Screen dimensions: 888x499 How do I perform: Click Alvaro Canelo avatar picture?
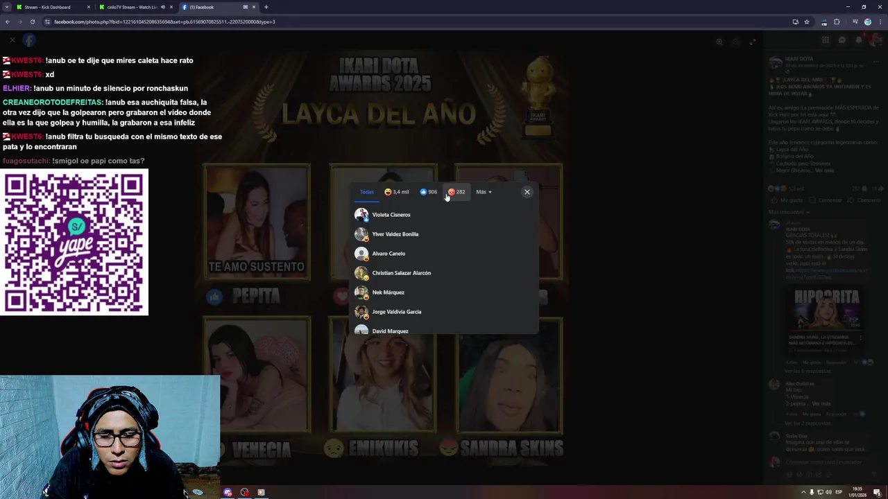(x=361, y=254)
